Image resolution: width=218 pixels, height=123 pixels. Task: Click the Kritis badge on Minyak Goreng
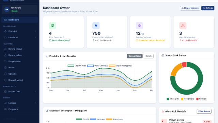[207, 122]
